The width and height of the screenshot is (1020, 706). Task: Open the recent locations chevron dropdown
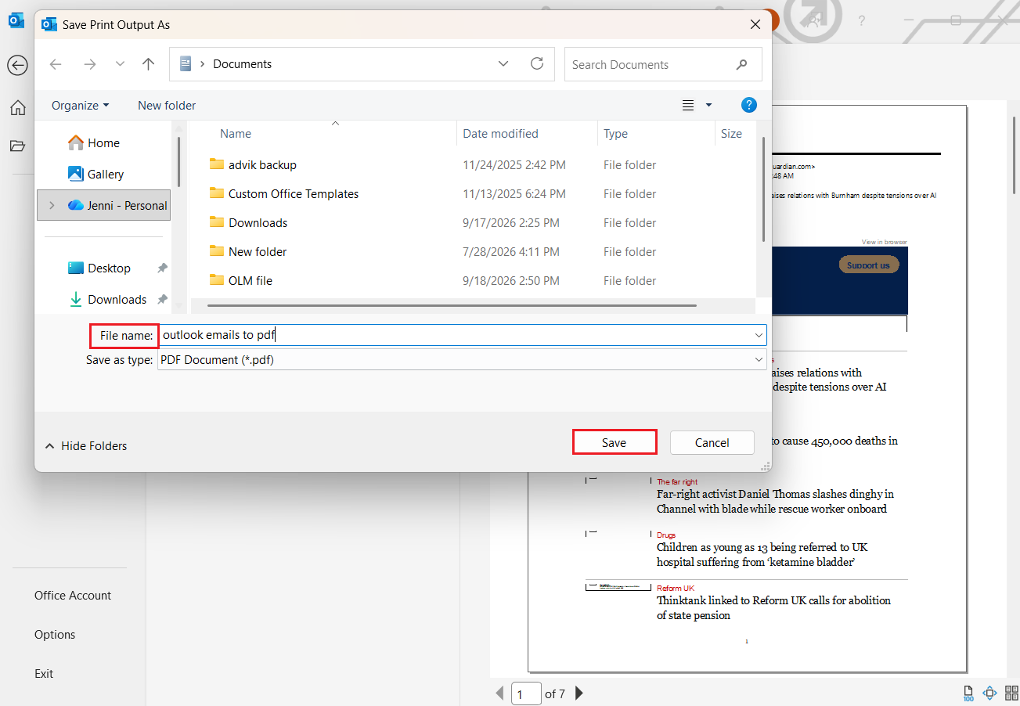[x=120, y=64]
